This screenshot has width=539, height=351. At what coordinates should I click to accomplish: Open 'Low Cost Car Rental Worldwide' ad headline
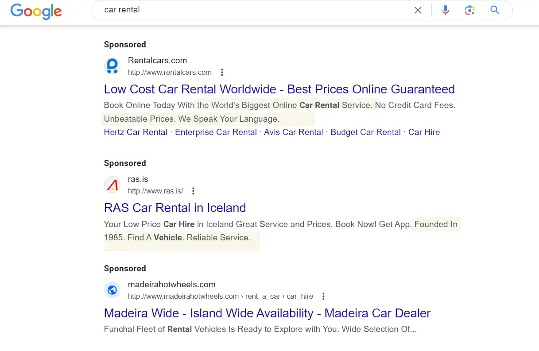(279, 89)
